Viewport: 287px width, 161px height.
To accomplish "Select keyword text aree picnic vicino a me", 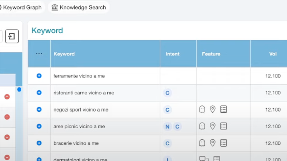I will (79, 126).
